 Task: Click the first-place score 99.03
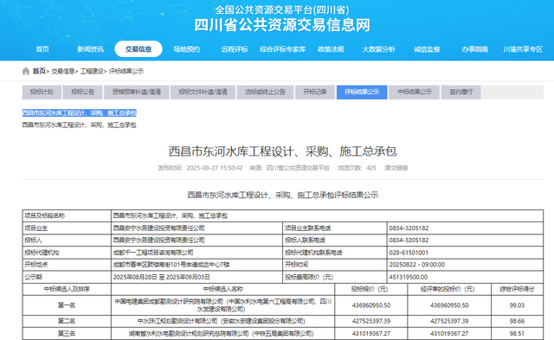point(517,305)
